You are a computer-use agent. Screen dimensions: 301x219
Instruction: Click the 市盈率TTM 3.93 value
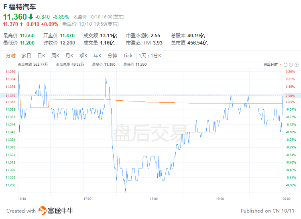pos(158,43)
